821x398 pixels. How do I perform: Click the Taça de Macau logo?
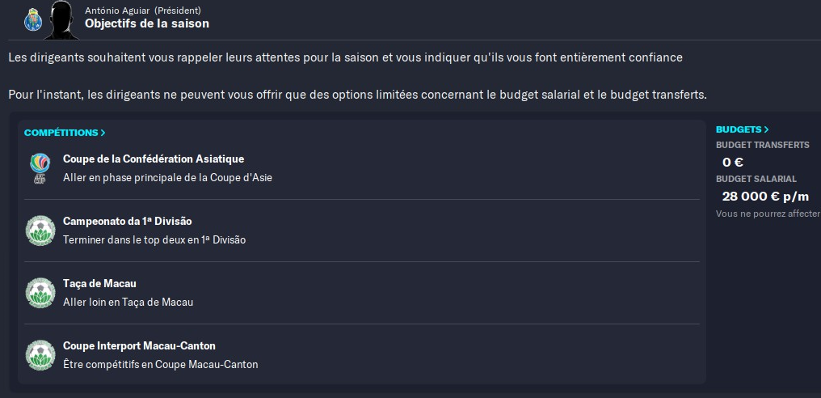point(40,293)
